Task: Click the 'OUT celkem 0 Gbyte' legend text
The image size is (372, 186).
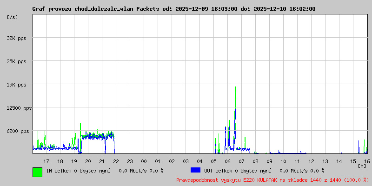Action: tap(229, 171)
